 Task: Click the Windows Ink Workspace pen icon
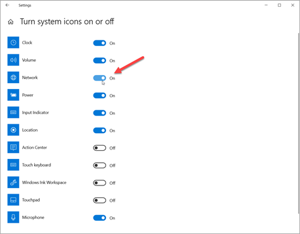(13, 182)
